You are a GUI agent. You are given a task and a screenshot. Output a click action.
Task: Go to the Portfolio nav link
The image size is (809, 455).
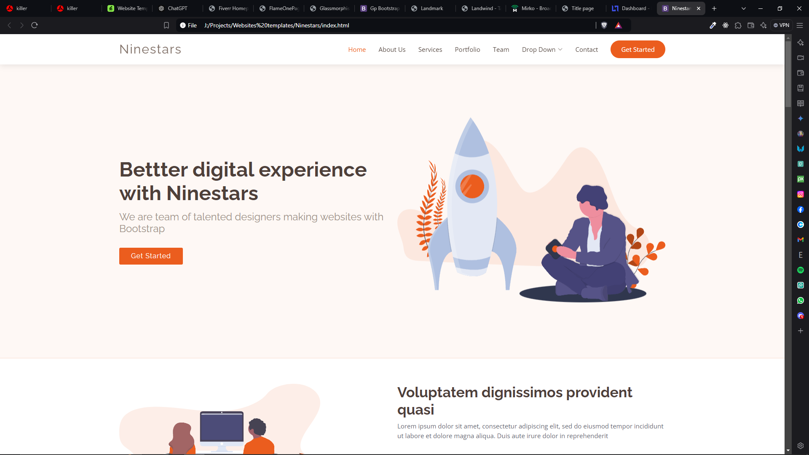pos(467,49)
